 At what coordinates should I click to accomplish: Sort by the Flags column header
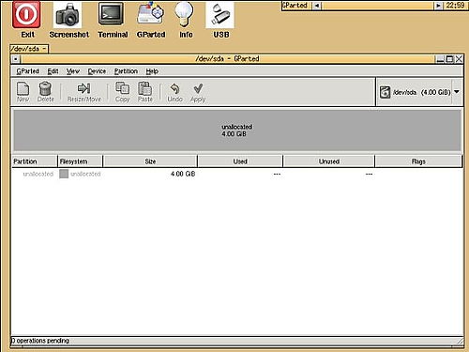pyautogui.click(x=418, y=161)
